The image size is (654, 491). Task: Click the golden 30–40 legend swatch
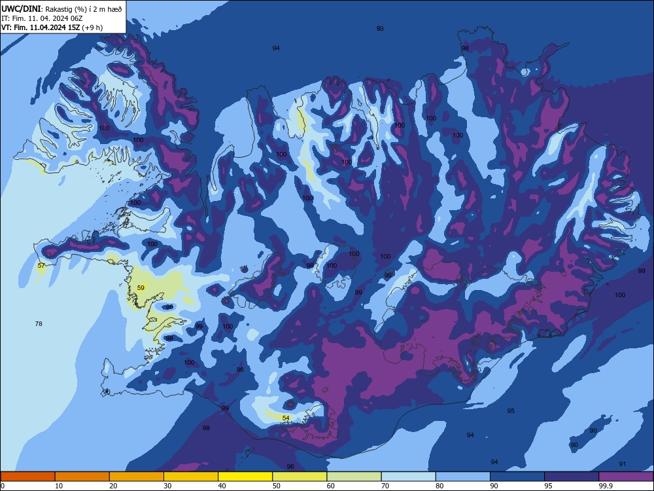(x=191, y=477)
